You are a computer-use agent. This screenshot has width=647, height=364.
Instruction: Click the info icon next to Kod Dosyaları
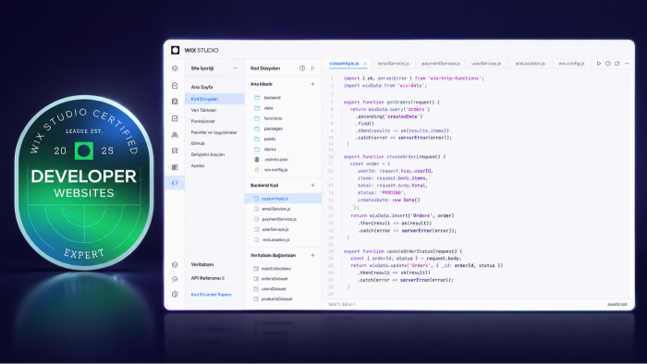coord(302,68)
